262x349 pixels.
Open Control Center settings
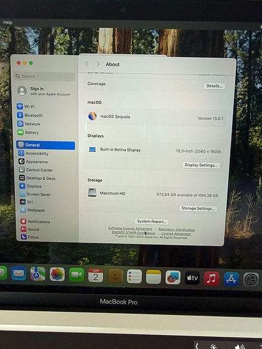coord(36,170)
